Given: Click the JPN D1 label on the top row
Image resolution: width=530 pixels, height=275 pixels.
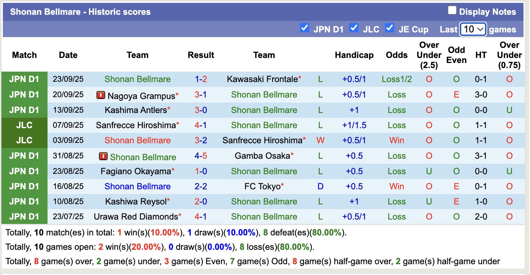Looking at the screenshot, I should coord(24,79).
